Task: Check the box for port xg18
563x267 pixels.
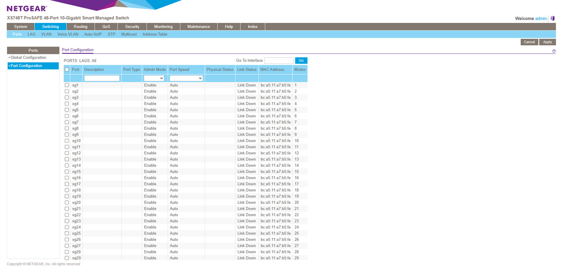Action: pyautogui.click(x=67, y=190)
